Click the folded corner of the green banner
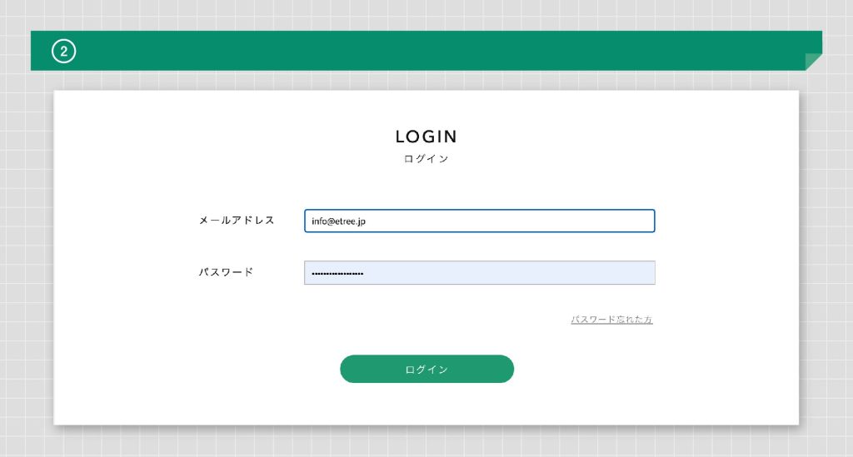The height and width of the screenshot is (457, 853). pyautogui.click(x=813, y=62)
